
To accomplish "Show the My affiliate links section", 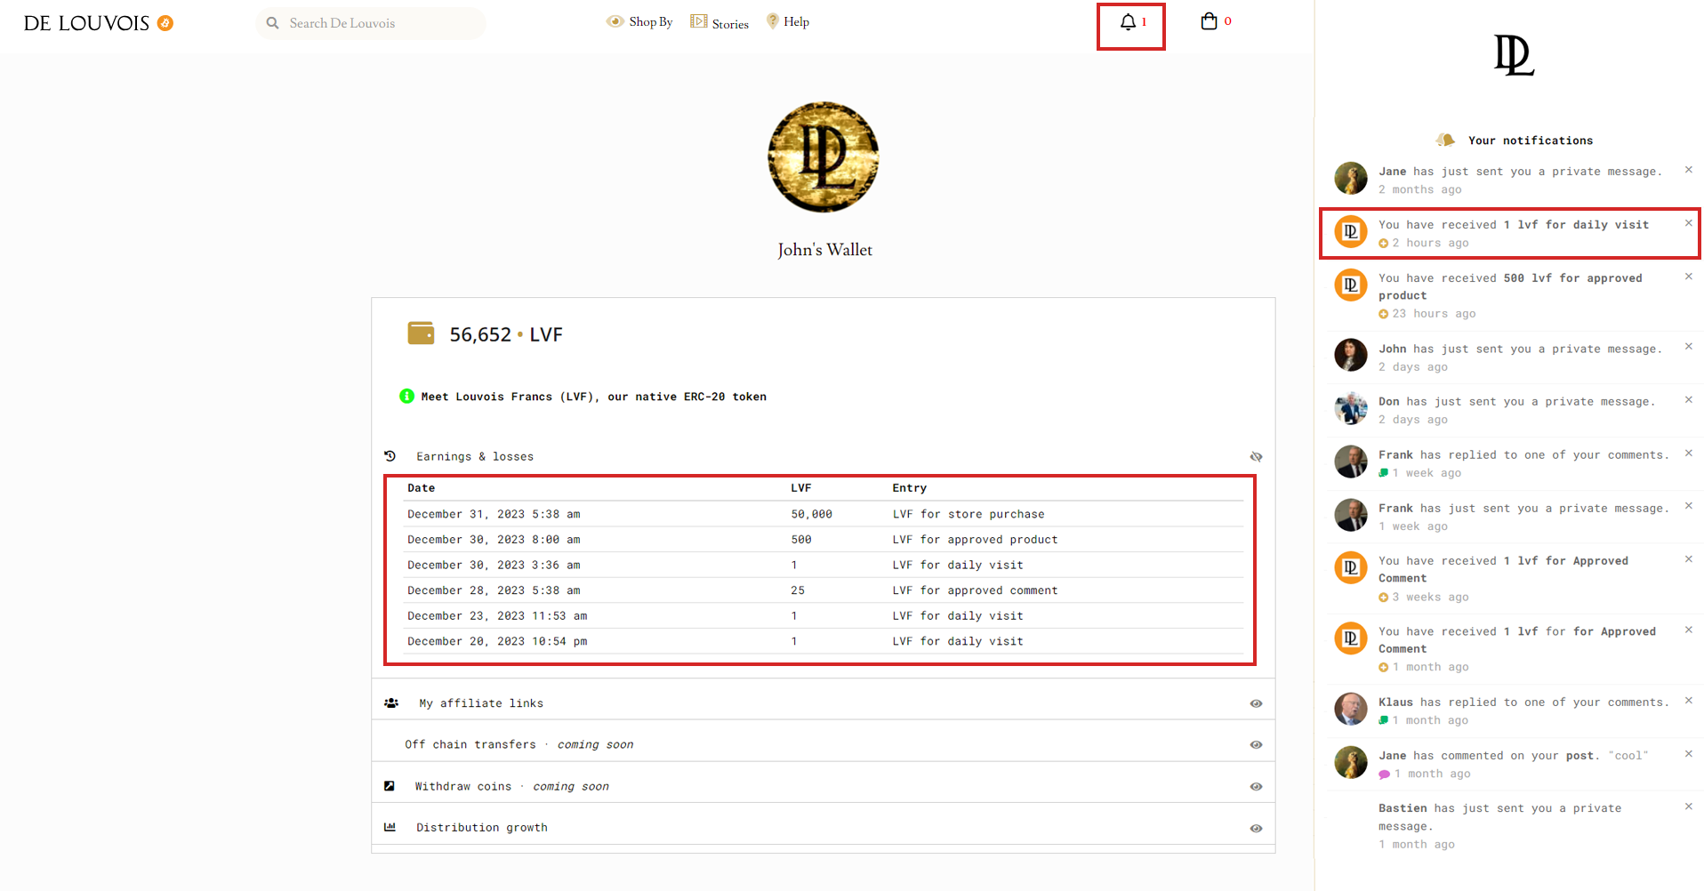I will point(1256,703).
